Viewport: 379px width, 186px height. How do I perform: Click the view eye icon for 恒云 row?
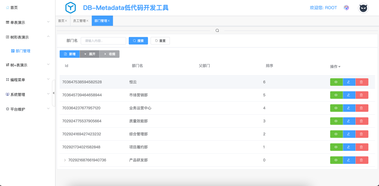click(x=336, y=82)
